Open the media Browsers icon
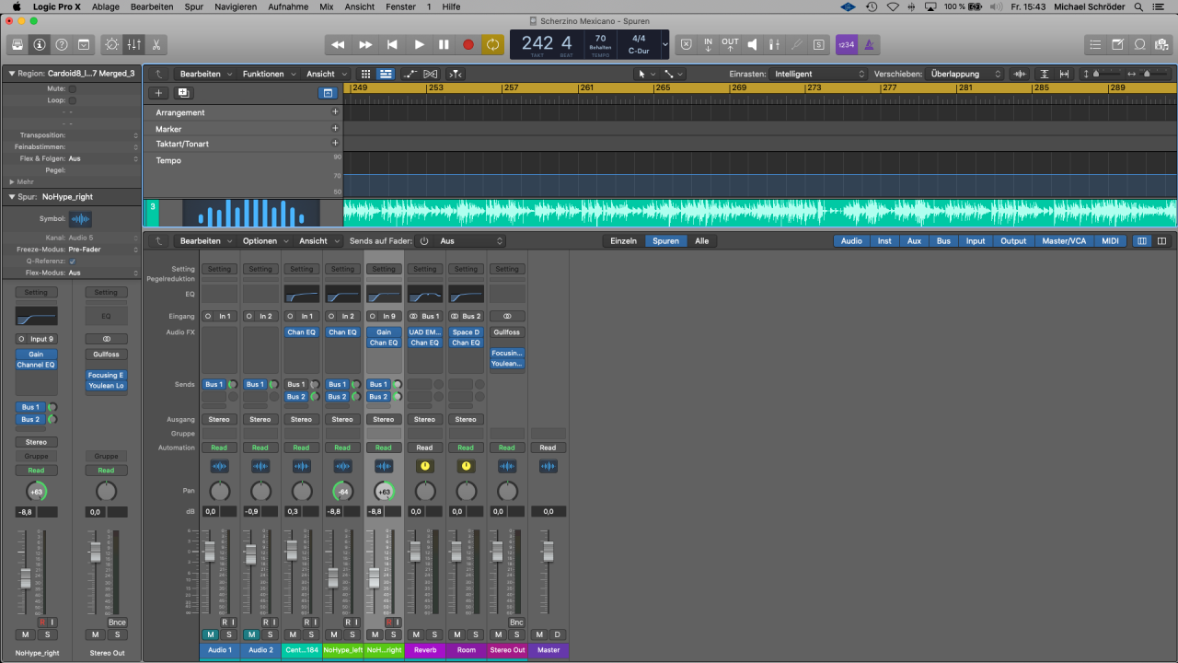1178x663 pixels. [1161, 44]
